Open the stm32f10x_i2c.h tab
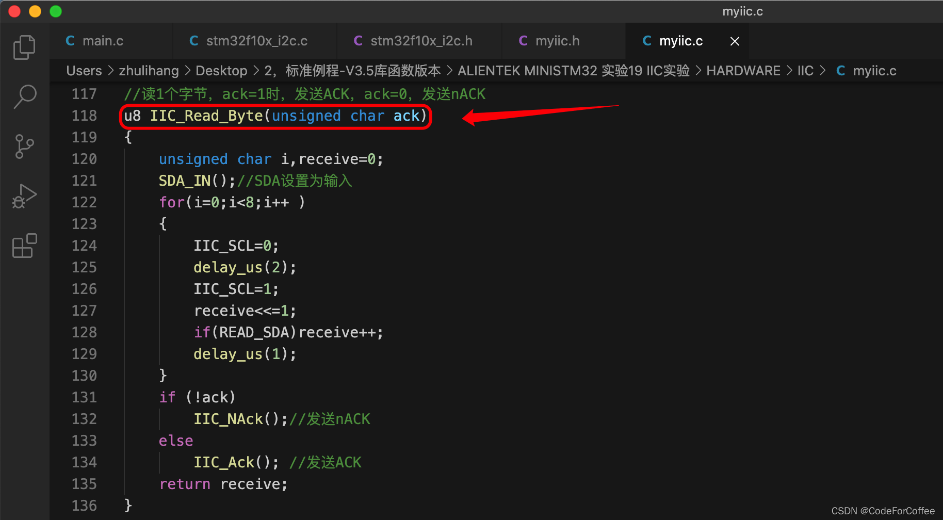This screenshot has height=520, width=943. pos(421,41)
